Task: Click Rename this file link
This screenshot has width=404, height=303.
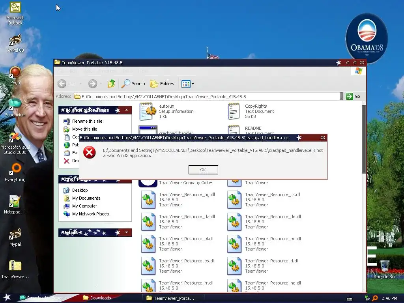Action: (x=87, y=121)
